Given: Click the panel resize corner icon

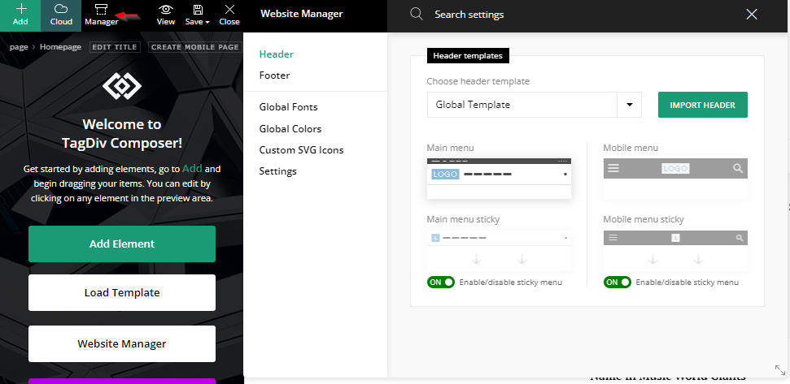Looking at the screenshot, I should [x=779, y=370].
